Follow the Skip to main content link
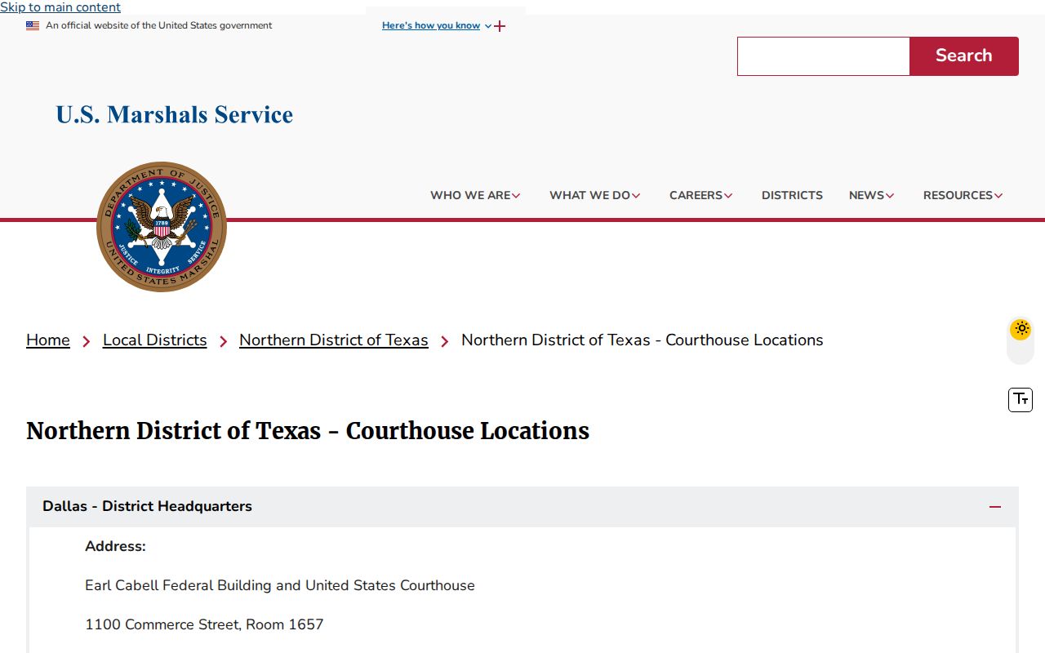The image size is (1045, 653). pyautogui.click(x=60, y=7)
